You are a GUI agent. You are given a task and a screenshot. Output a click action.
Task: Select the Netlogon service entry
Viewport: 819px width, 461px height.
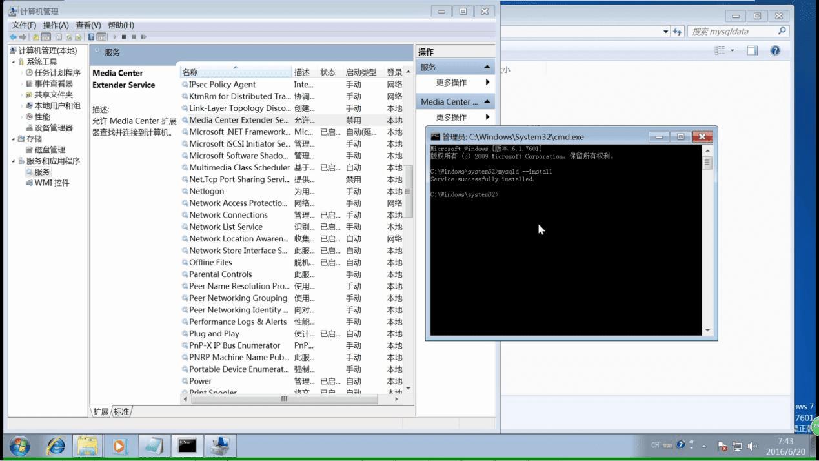(x=205, y=191)
